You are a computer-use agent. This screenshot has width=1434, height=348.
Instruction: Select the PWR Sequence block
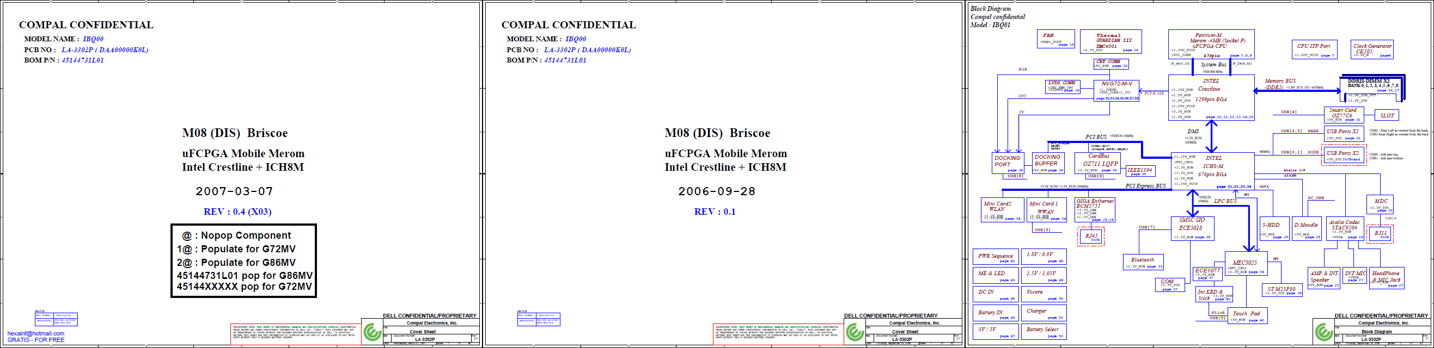point(996,257)
